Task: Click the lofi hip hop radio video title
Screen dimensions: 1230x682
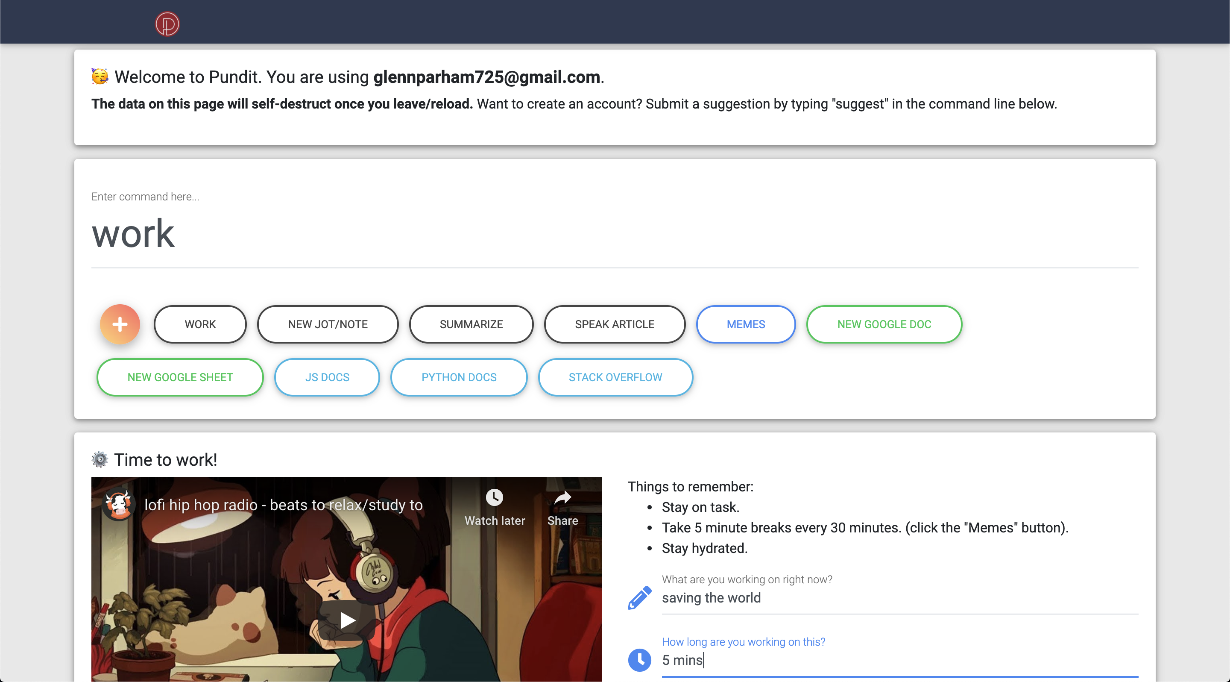Action: (283, 505)
